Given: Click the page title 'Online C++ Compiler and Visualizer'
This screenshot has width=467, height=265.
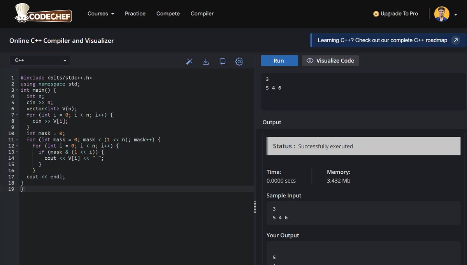Looking at the screenshot, I should coord(61,40).
